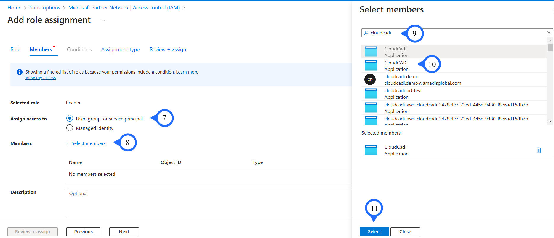Click into the Description optional text box

pos(209,203)
